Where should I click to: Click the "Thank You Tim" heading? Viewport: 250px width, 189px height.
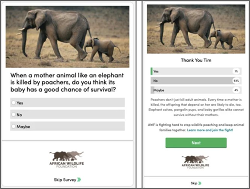tap(195, 61)
